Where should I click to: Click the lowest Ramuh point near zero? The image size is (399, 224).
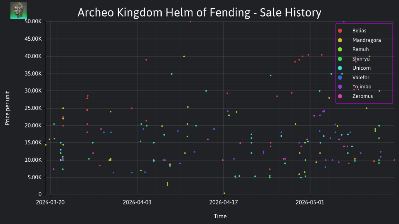[x=224, y=193]
